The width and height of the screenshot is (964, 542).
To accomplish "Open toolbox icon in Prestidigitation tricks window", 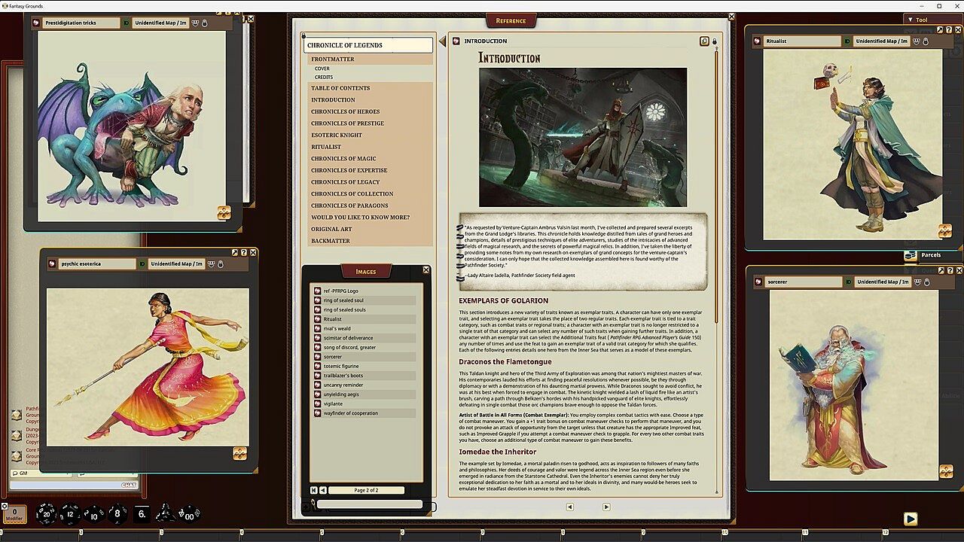I will [224, 213].
